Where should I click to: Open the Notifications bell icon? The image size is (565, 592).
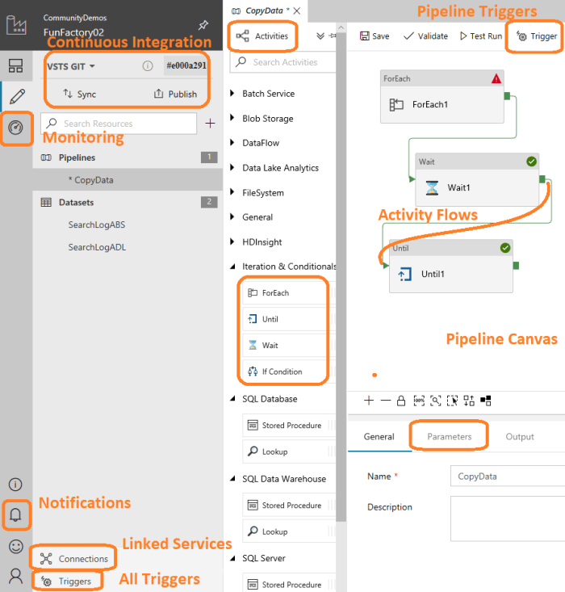(15, 514)
